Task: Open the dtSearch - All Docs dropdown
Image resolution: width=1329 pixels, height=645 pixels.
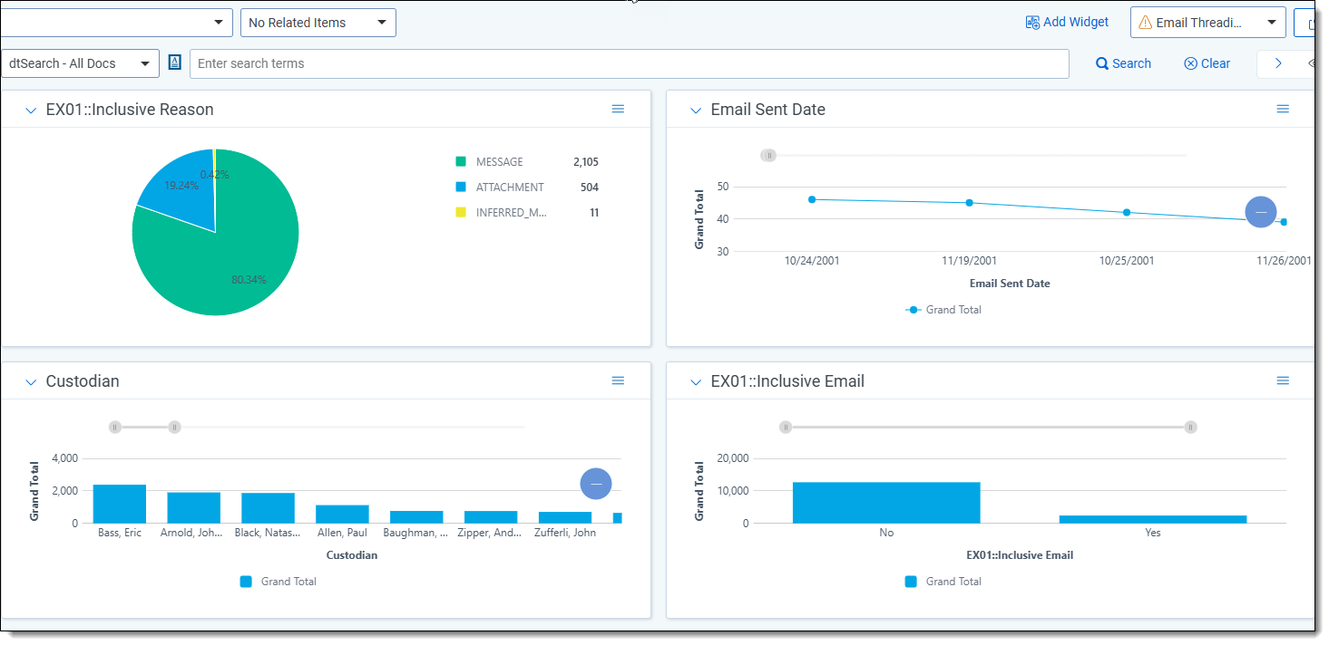Action: point(80,63)
